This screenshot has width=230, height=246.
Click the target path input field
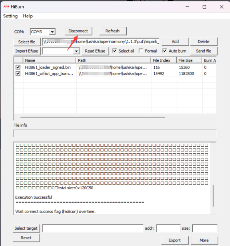tap(92, 228)
